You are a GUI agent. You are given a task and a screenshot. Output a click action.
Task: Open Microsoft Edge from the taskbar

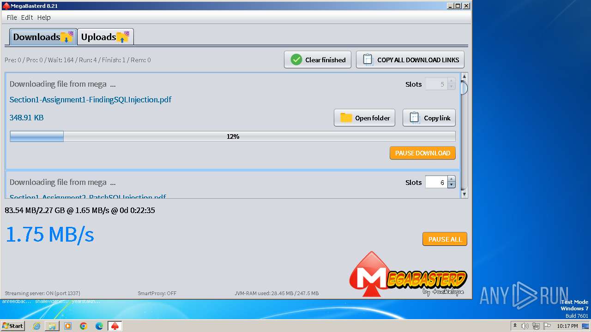click(x=99, y=326)
